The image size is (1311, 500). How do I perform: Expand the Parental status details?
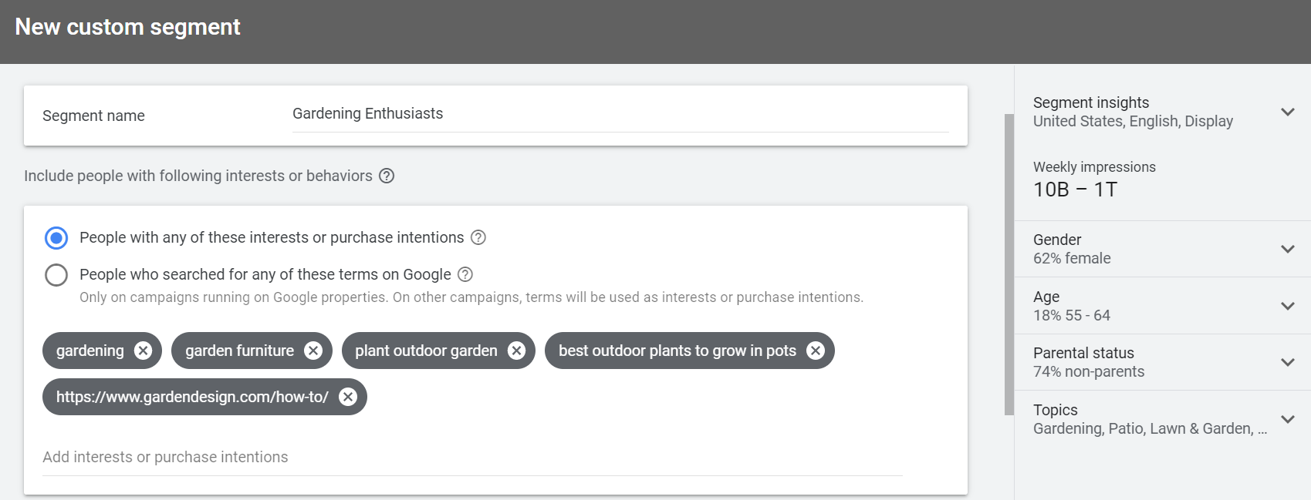1288,362
